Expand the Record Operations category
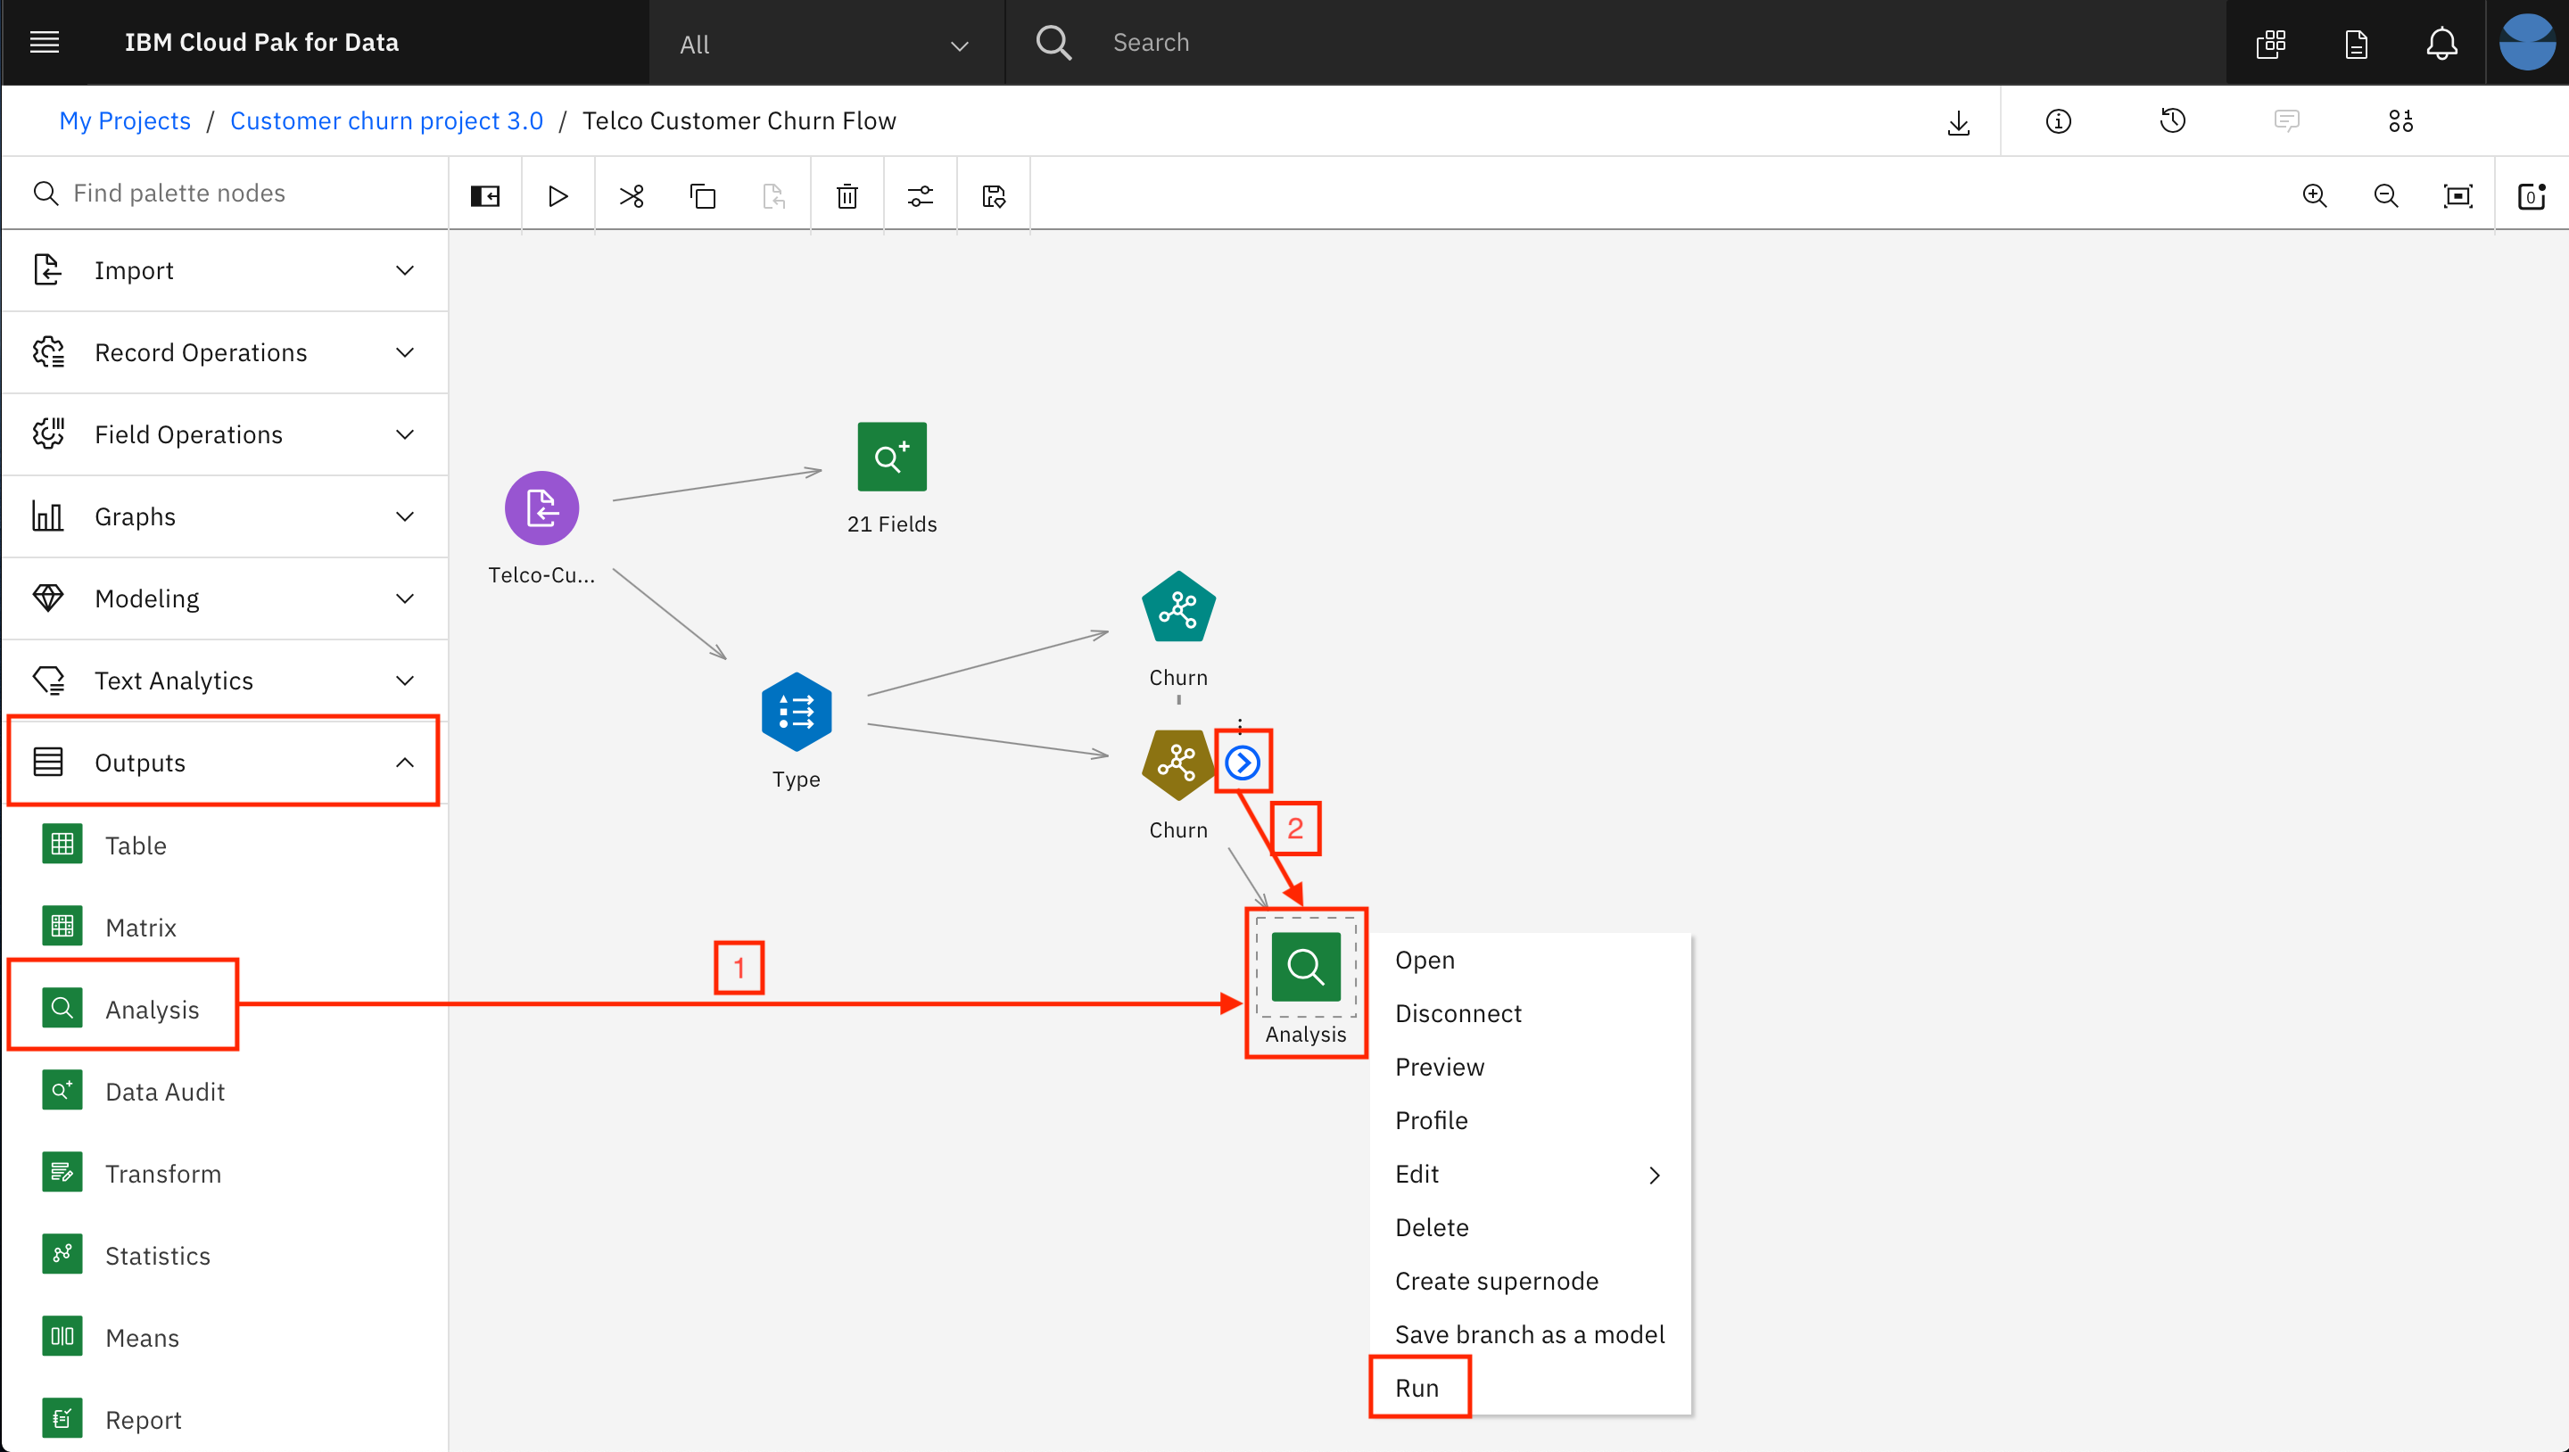Image resolution: width=2569 pixels, height=1452 pixels. [x=225, y=352]
